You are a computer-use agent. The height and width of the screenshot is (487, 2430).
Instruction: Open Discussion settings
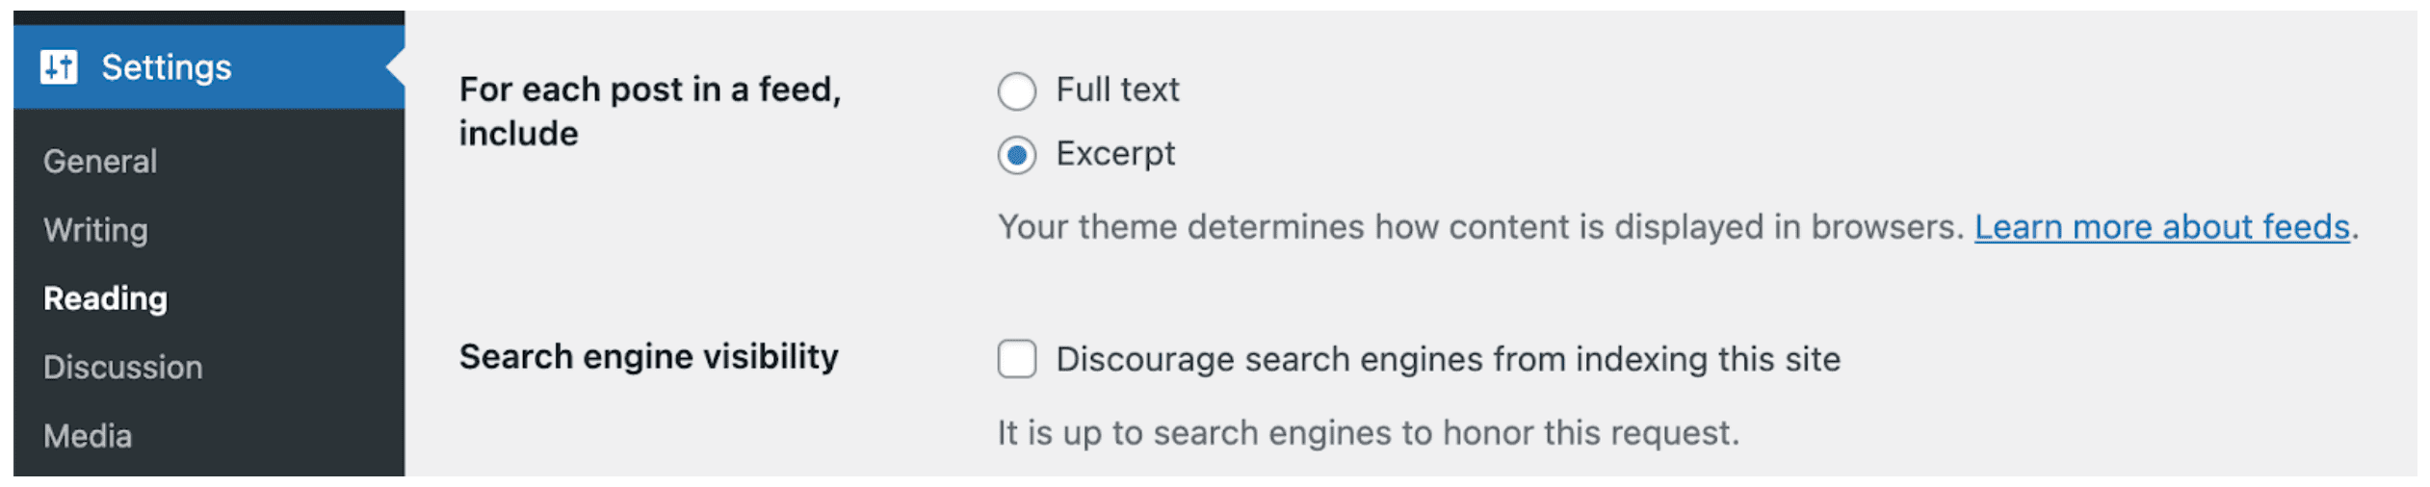(123, 367)
